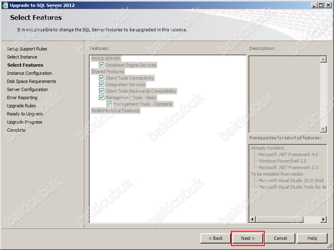Viewport: 334px width, 250px height.
Task: Toggle Database Engine Services checkbox
Action: coord(101,65)
